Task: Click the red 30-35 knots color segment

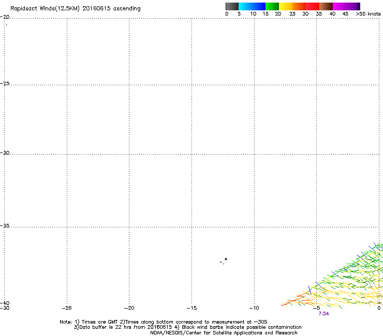Action: pos(313,6)
